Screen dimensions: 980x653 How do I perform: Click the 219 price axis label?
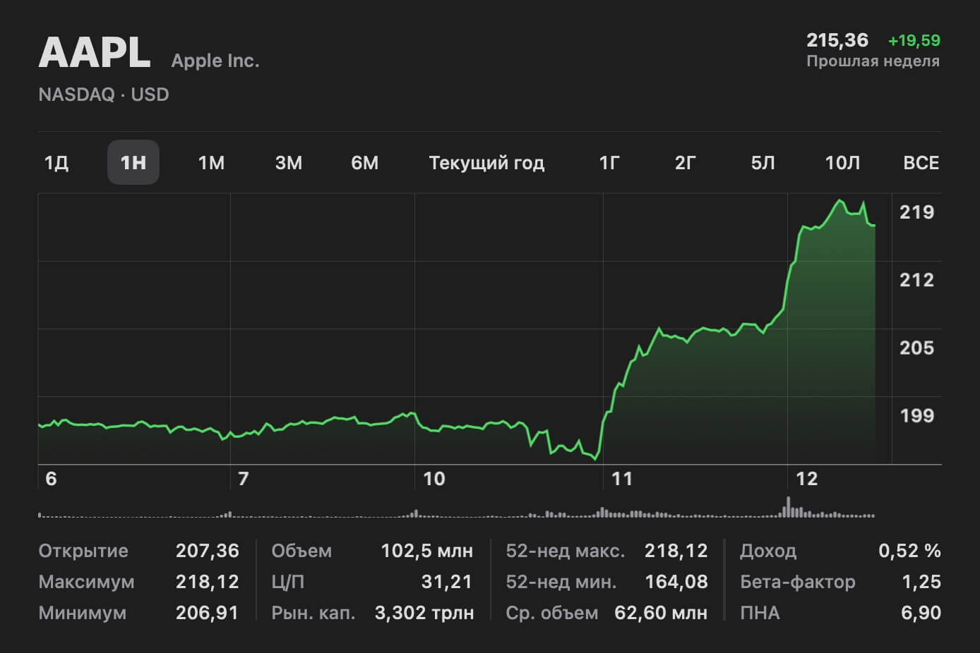(916, 212)
